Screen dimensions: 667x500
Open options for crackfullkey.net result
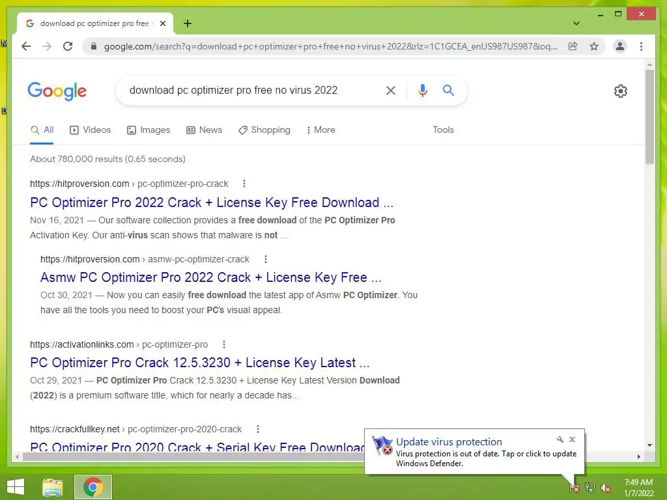tap(257, 430)
